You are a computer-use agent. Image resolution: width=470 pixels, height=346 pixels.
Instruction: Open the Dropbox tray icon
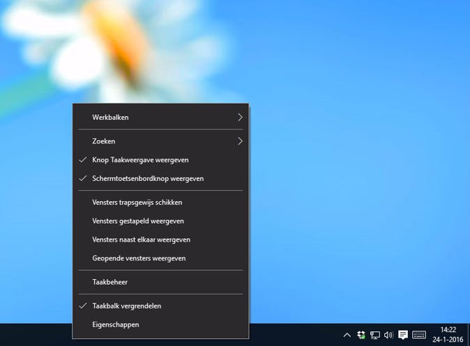tap(361, 335)
